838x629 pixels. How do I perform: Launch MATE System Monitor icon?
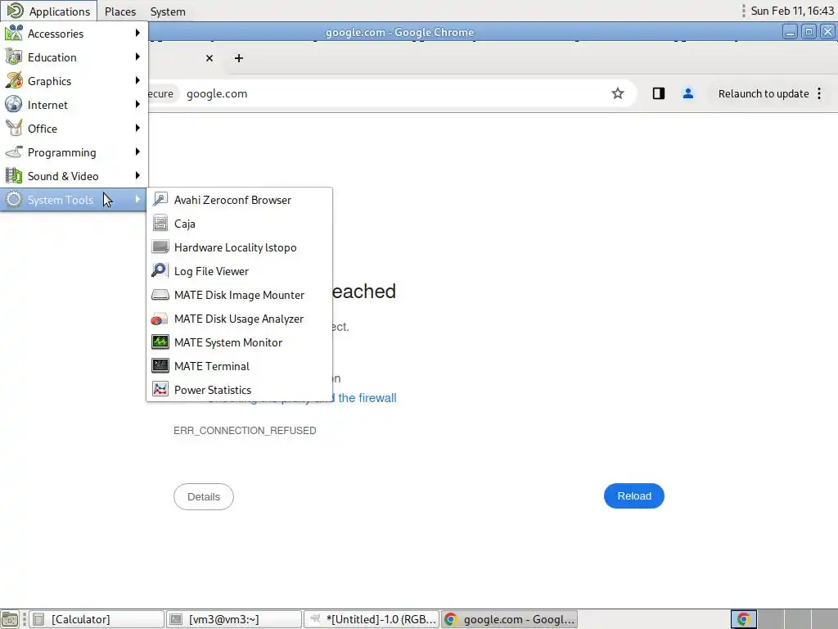click(160, 342)
